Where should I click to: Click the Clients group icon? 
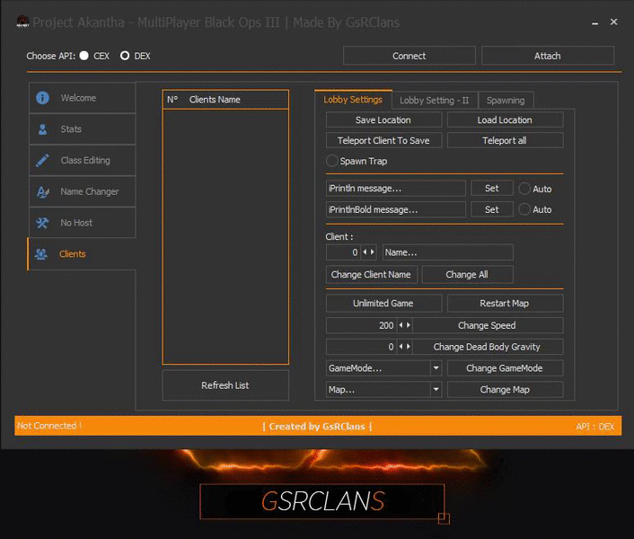click(40, 254)
